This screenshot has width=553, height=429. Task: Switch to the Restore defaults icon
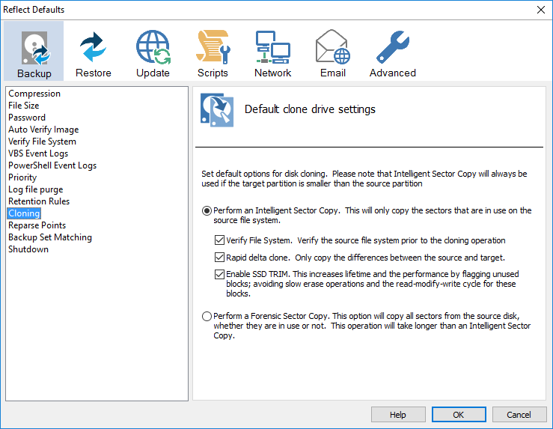click(x=94, y=48)
